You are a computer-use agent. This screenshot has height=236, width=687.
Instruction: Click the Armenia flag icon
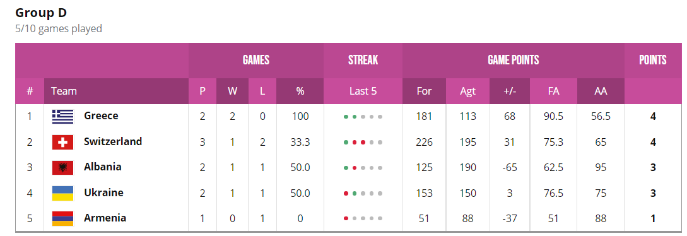coord(62,218)
